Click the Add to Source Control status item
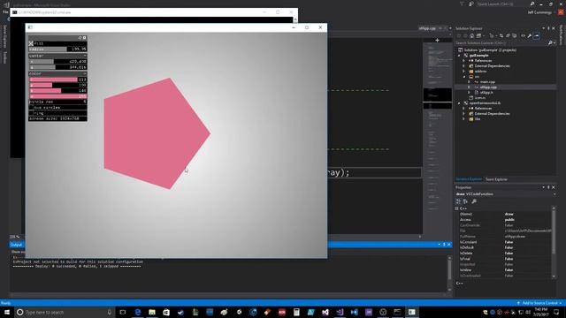566x318 pixels. (x=539, y=303)
